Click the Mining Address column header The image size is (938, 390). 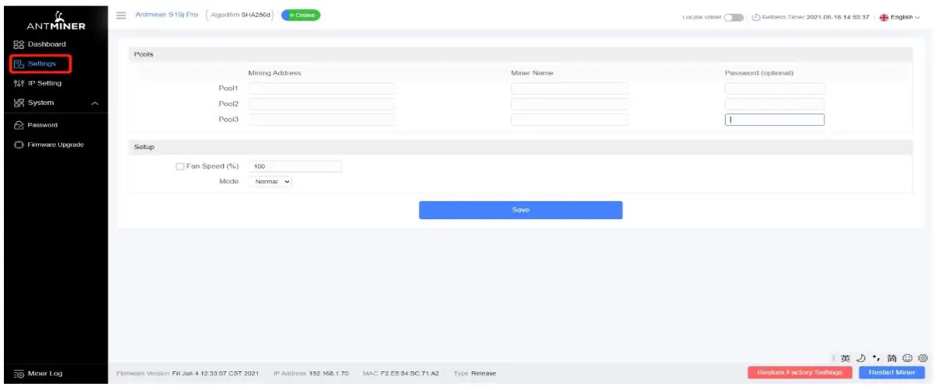pyautogui.click(x=274, y=73)
